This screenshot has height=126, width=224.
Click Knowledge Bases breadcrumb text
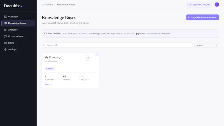(66, 4)
